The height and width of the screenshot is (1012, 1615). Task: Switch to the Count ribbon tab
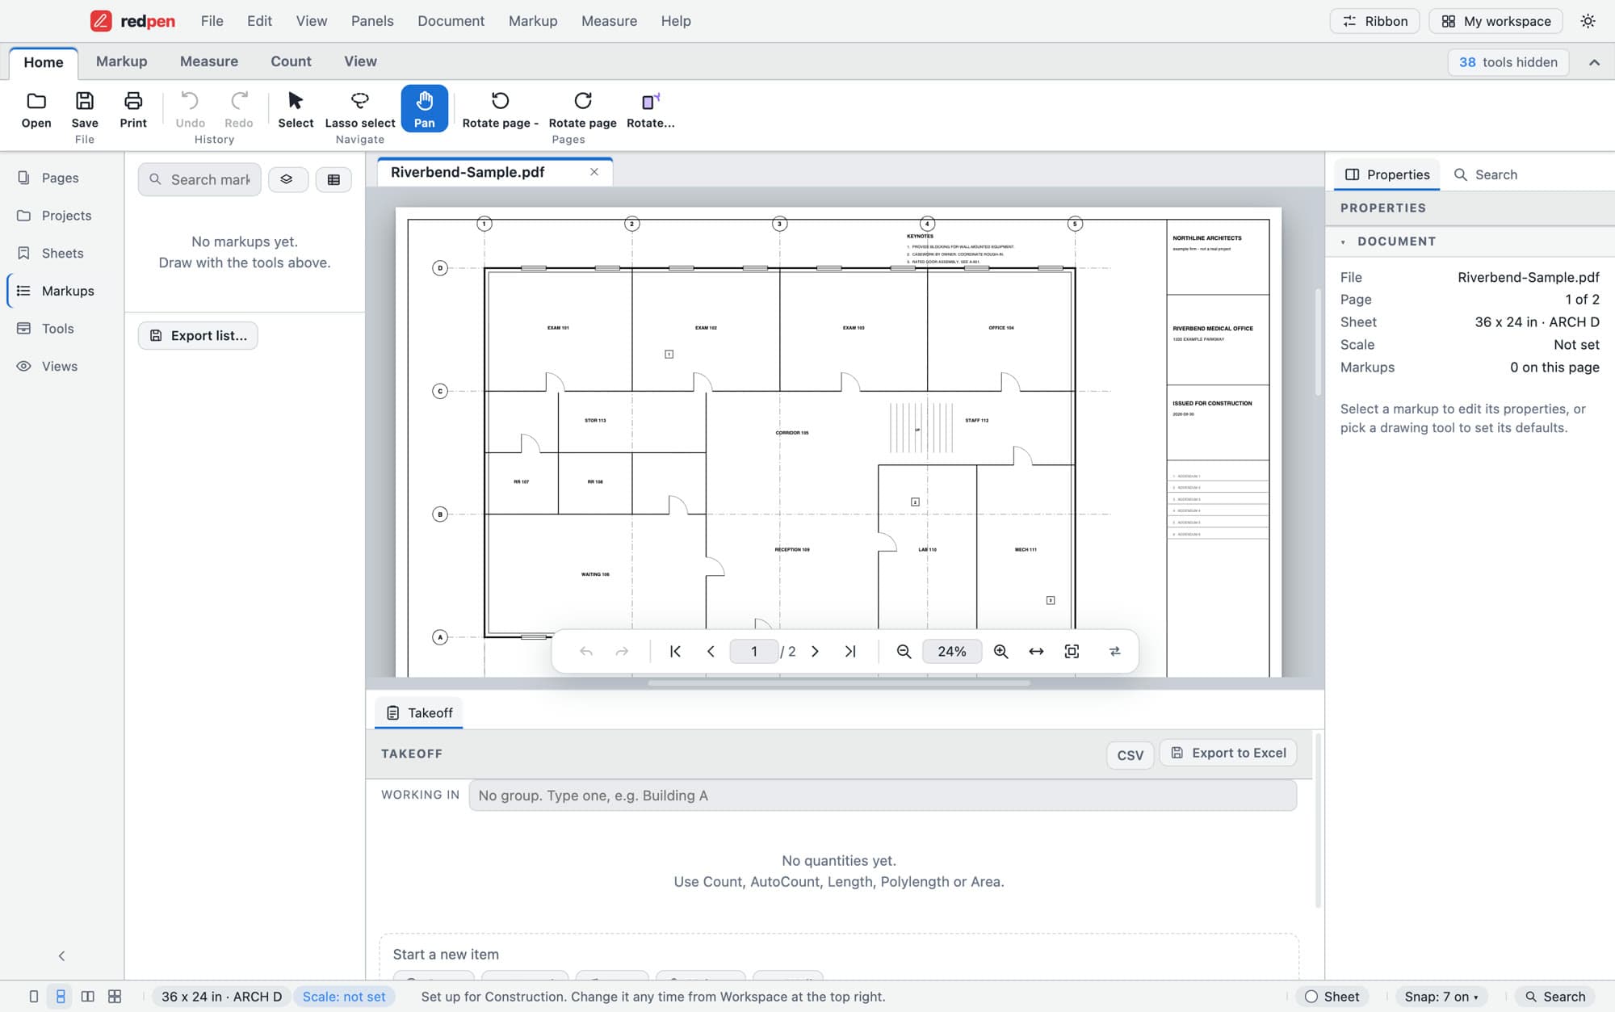pos(291,61)
